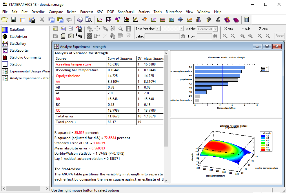The width and height of the screenshot is (286, 193).
Task: Zoom out on the Z-axis
Action: click(x=268, y=36)
